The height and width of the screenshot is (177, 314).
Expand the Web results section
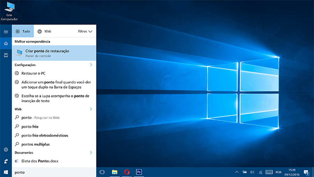point(91,109)
